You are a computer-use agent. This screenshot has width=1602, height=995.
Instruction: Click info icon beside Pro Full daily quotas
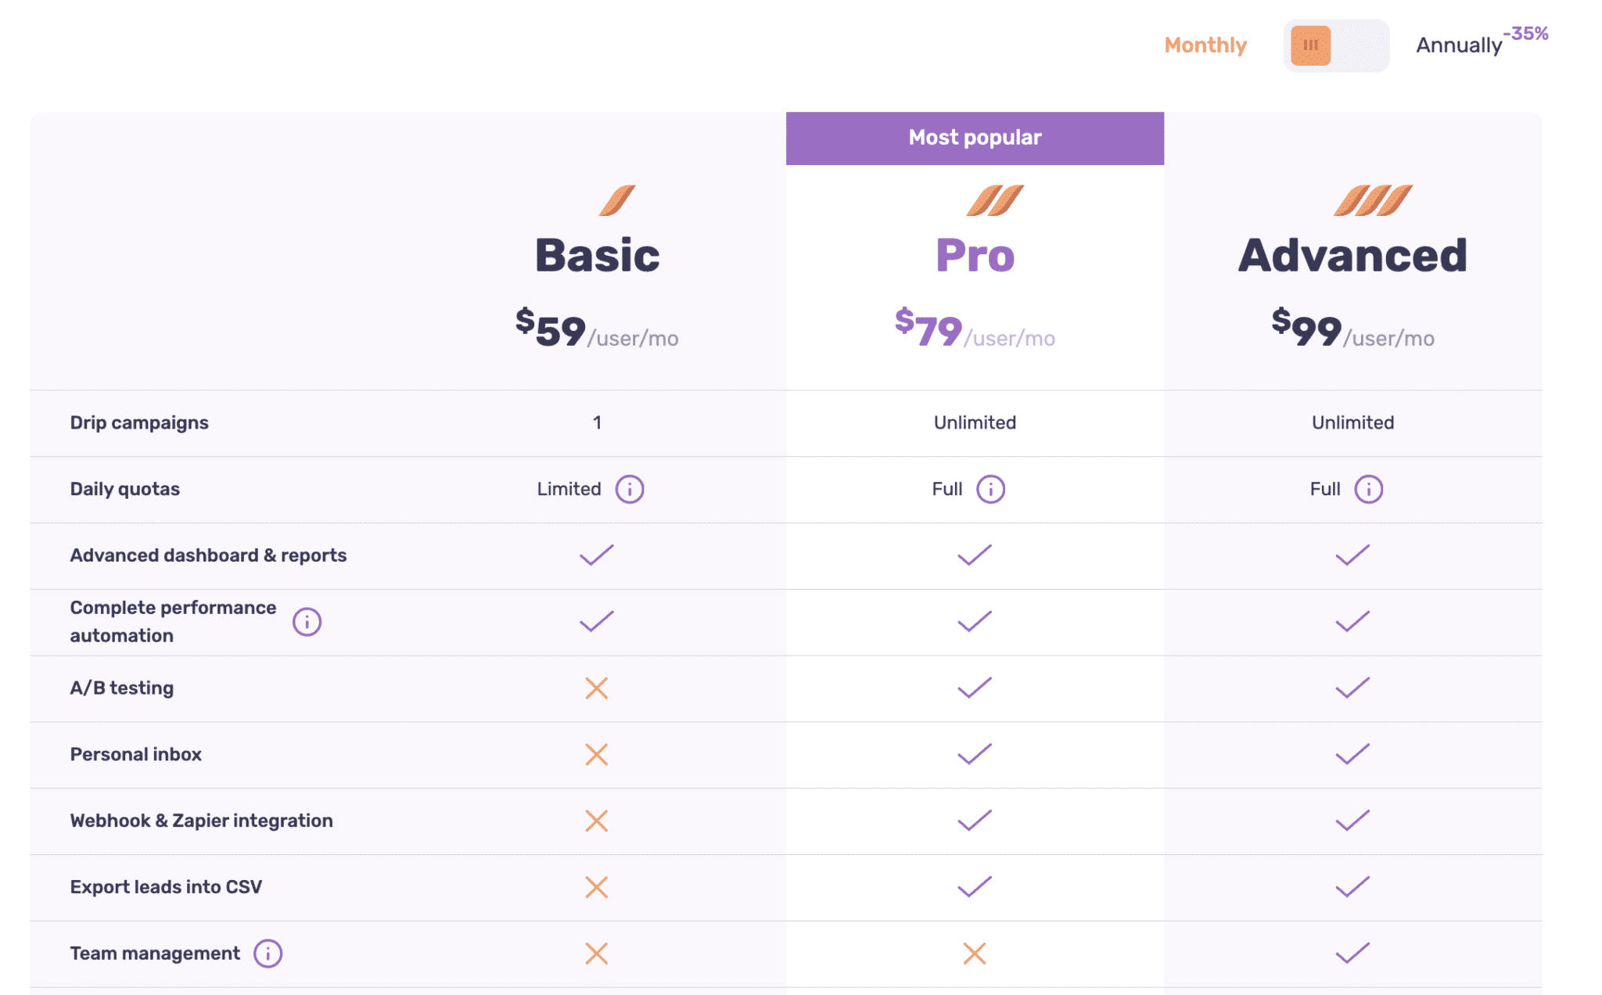click(x=990, y=489)
